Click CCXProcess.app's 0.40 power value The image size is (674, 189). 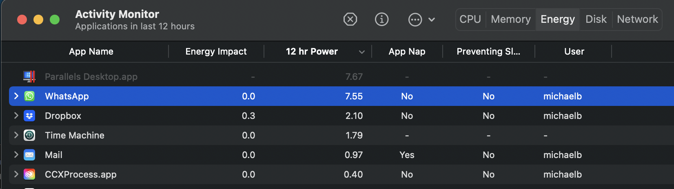[353, 174]
